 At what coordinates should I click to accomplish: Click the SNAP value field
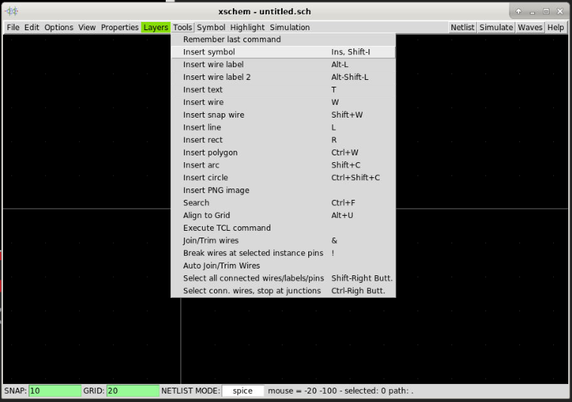55,391
